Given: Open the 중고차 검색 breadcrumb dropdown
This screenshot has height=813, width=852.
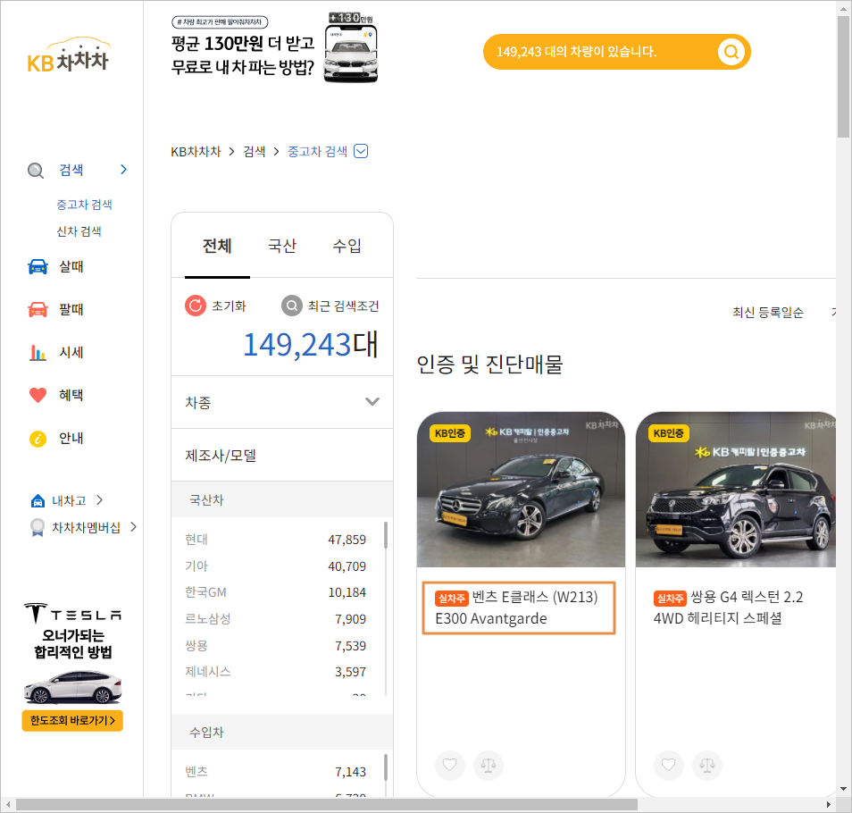Looking at the screenshot, I should 361,151.
